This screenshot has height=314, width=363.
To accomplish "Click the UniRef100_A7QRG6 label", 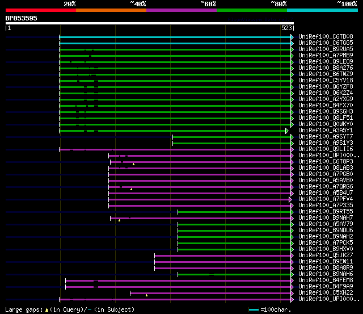I will [326, 187].
